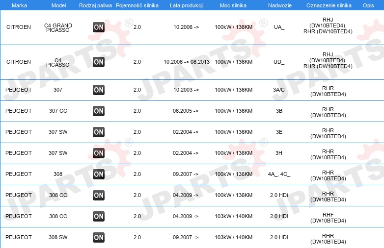Click ON fuel icon in Peugeot 307 3A/C row
Viewport: 384px width, 248px height.
(99, 90)
